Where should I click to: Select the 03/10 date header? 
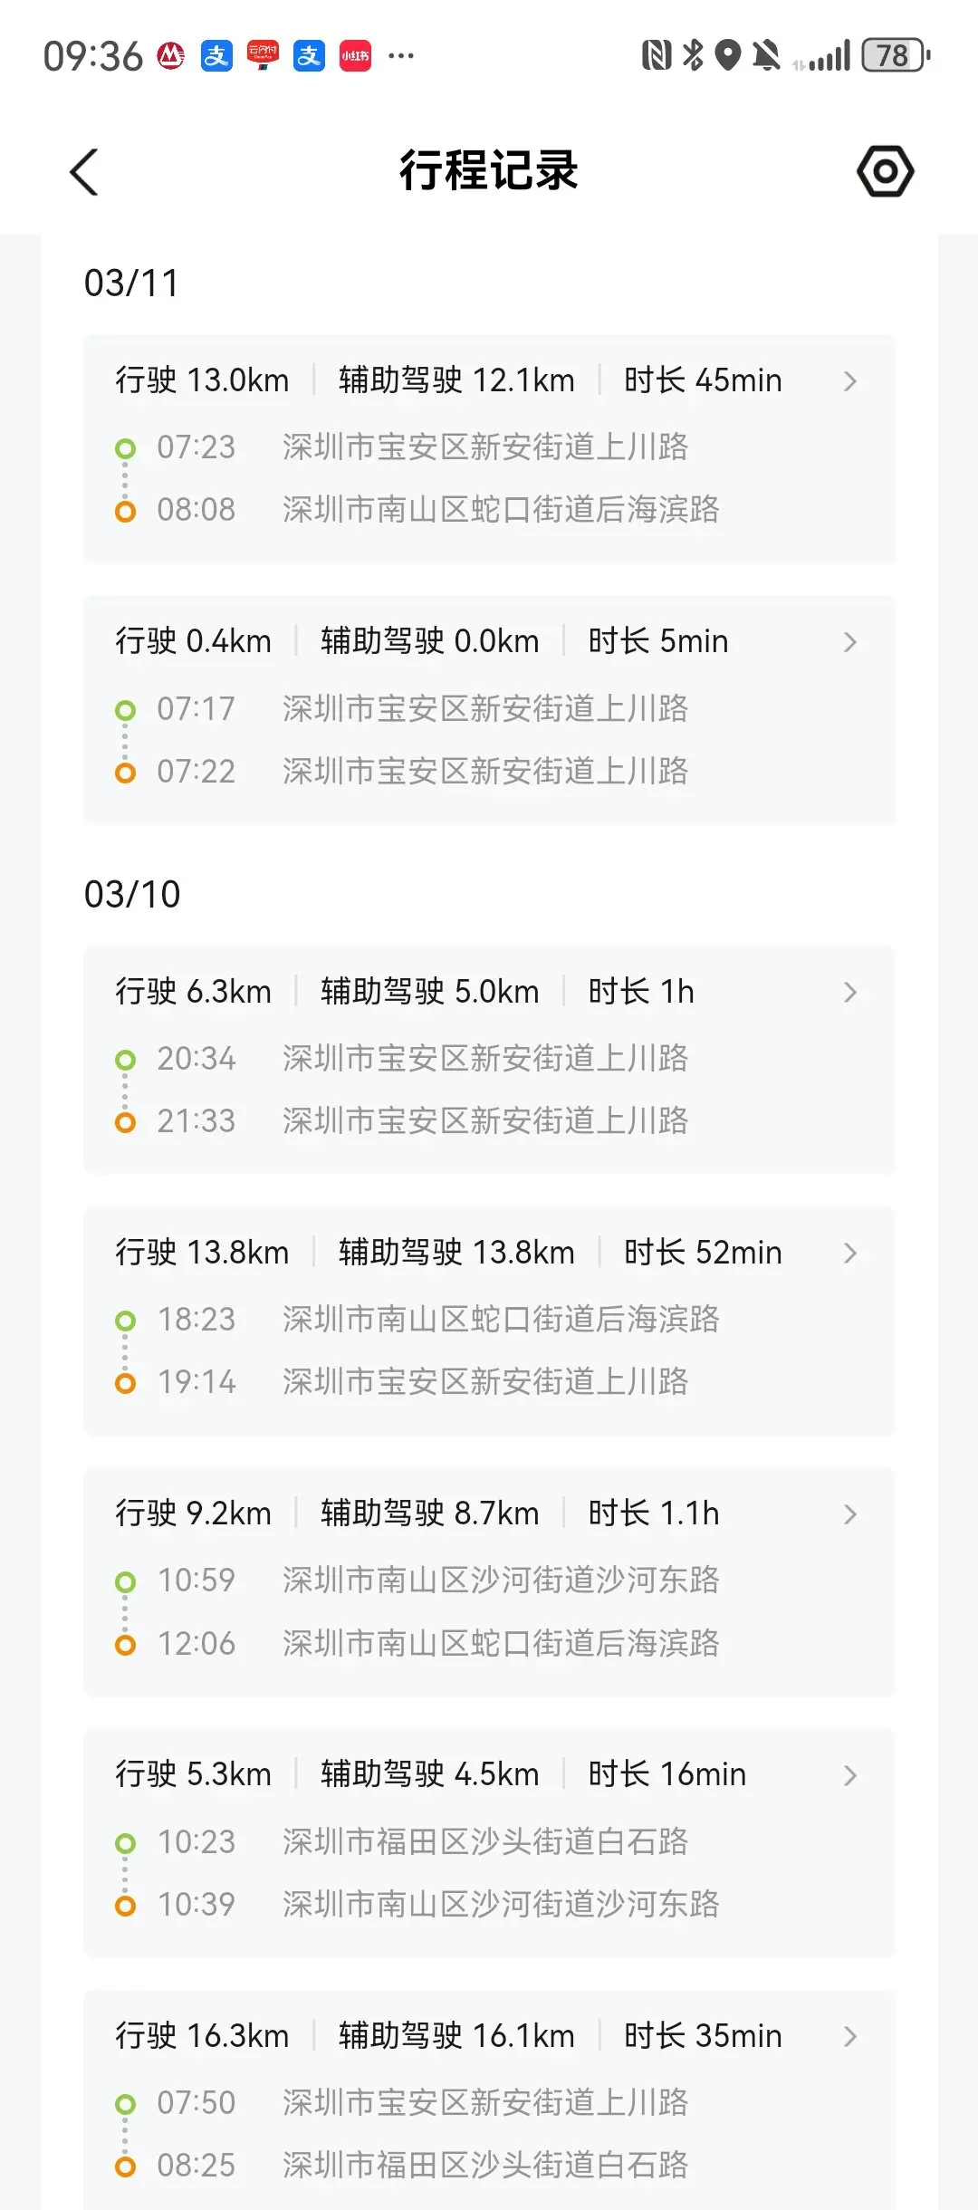pos(132,895)
